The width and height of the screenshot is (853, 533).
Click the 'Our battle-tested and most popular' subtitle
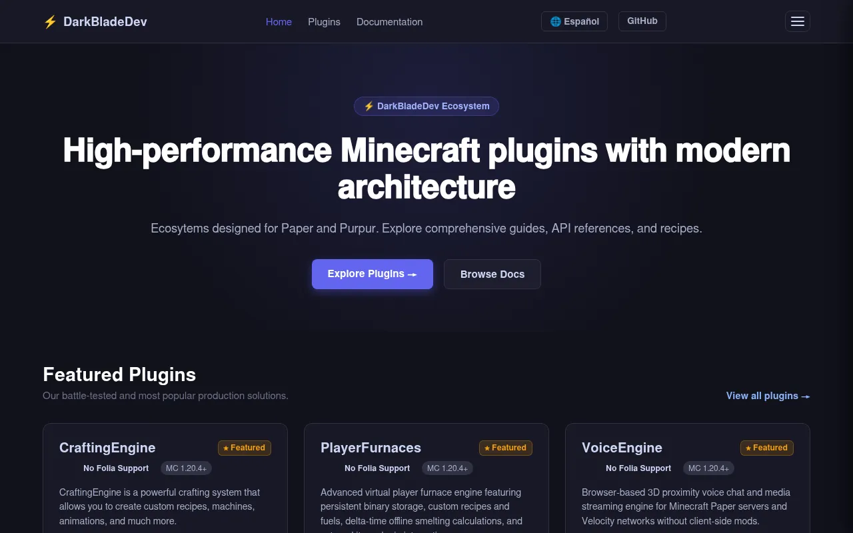165,396
